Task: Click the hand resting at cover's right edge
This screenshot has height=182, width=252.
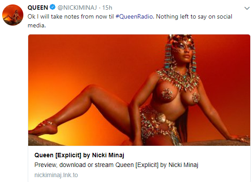Action: pos(240,139)
